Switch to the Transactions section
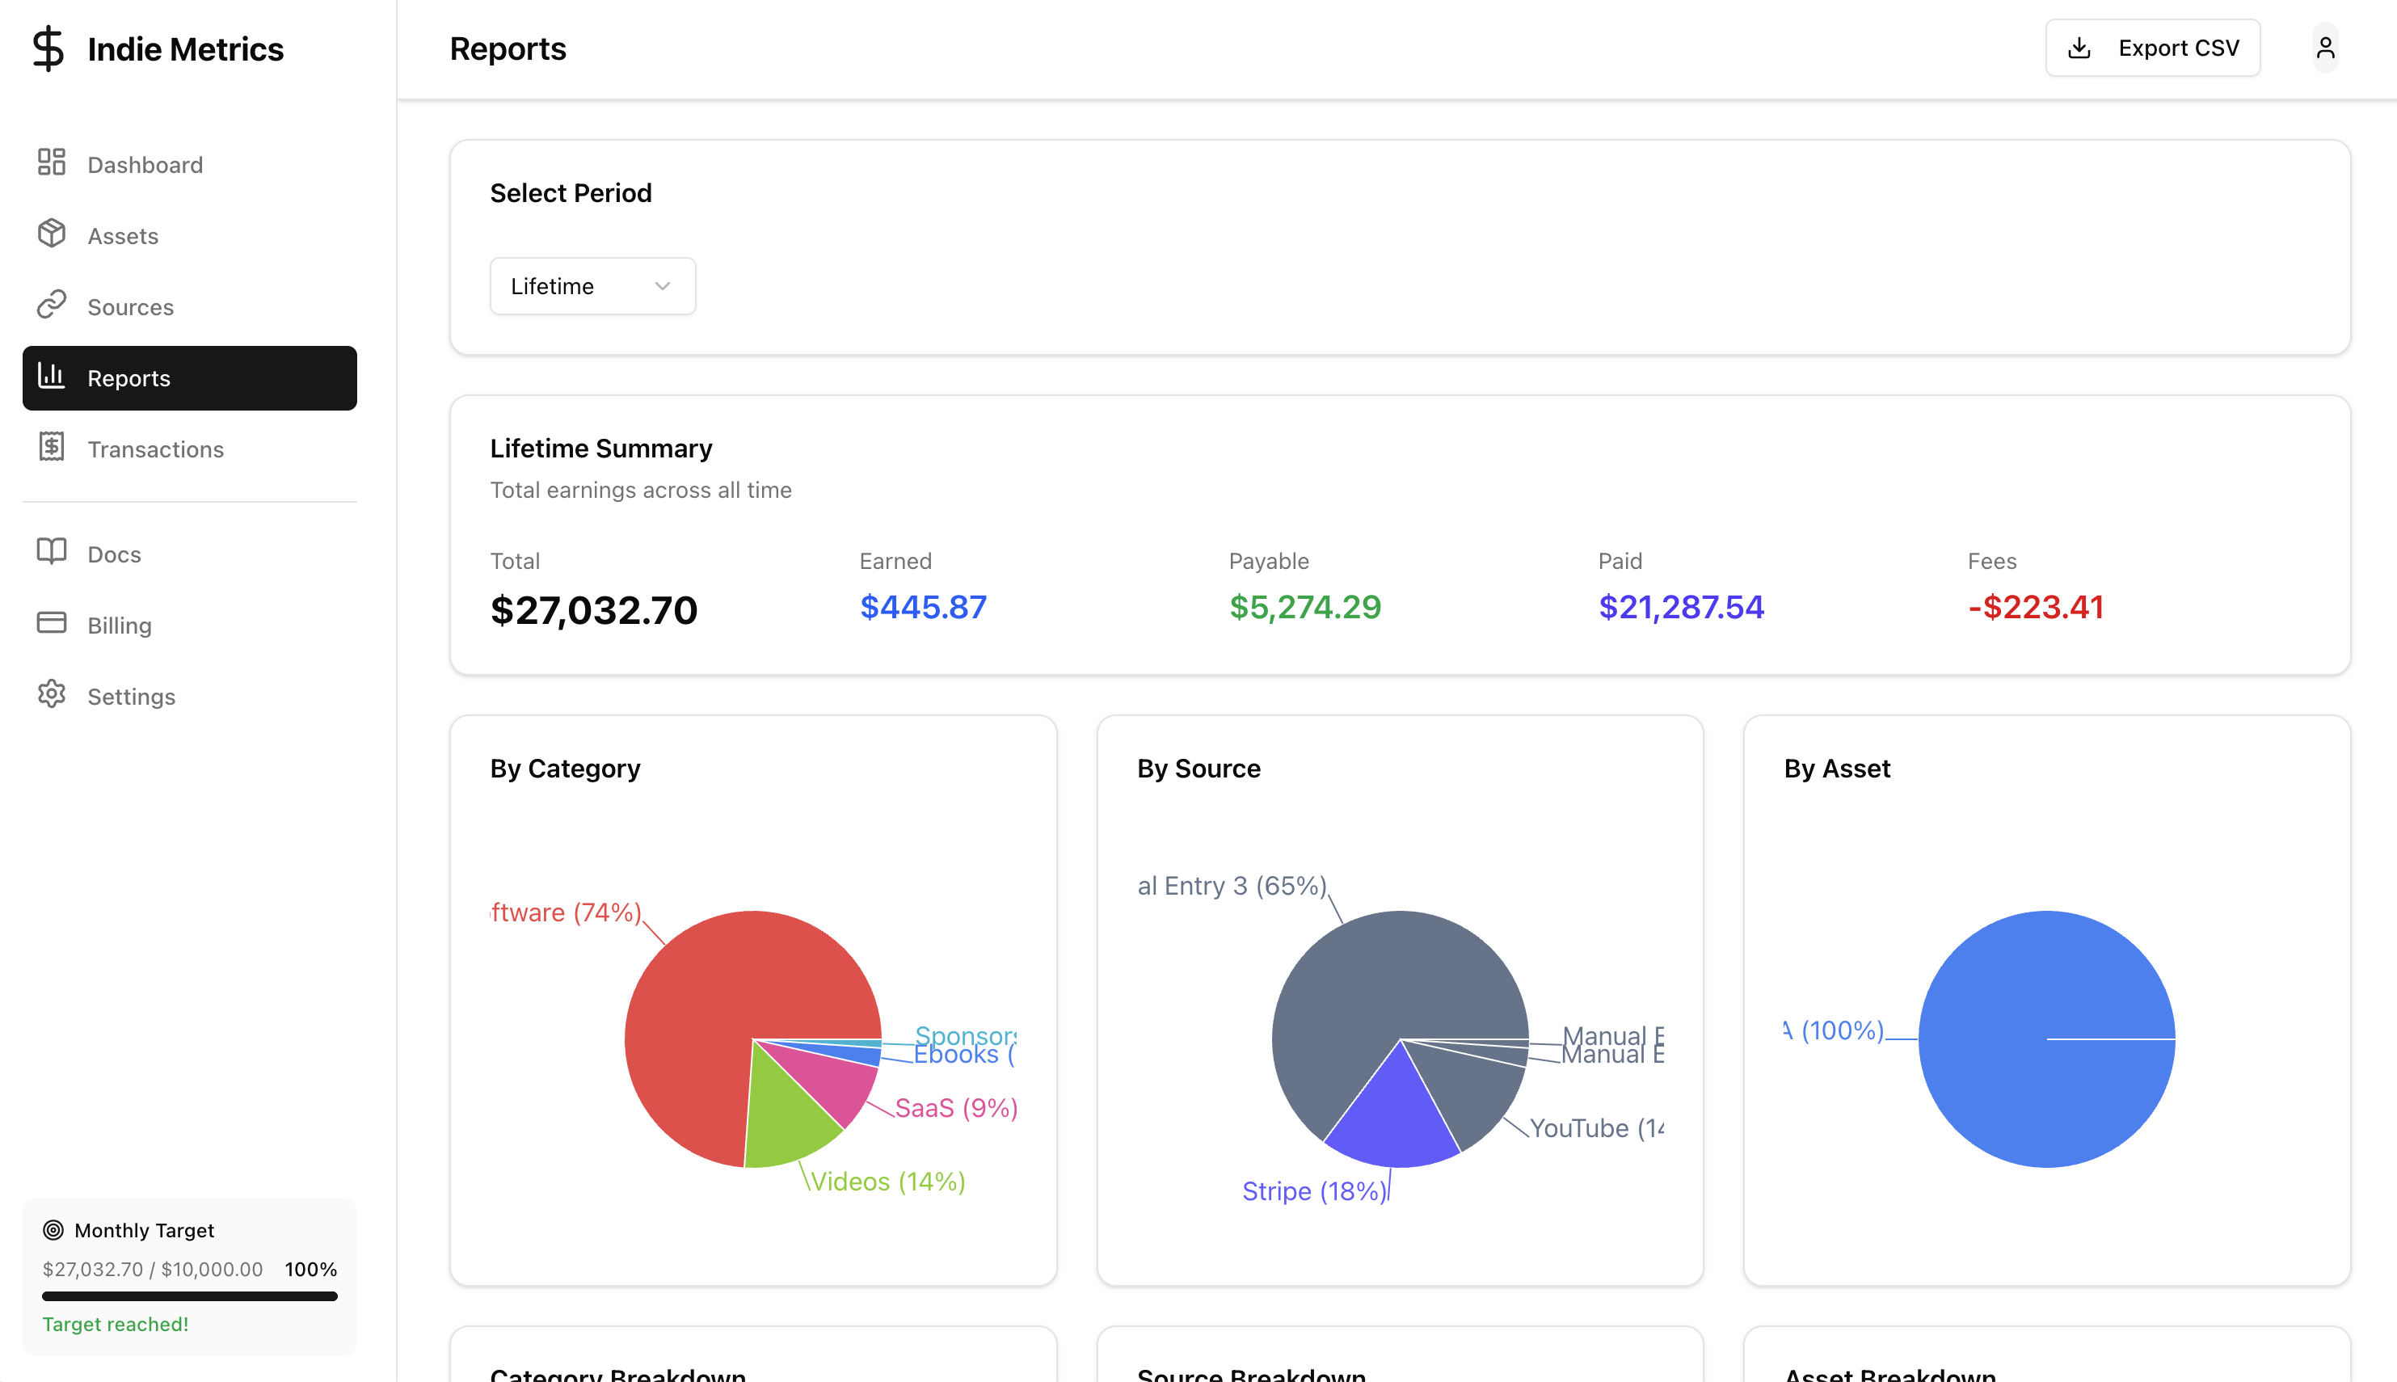This screenshot has width=2397, height=1382. [x=154, y=448]
